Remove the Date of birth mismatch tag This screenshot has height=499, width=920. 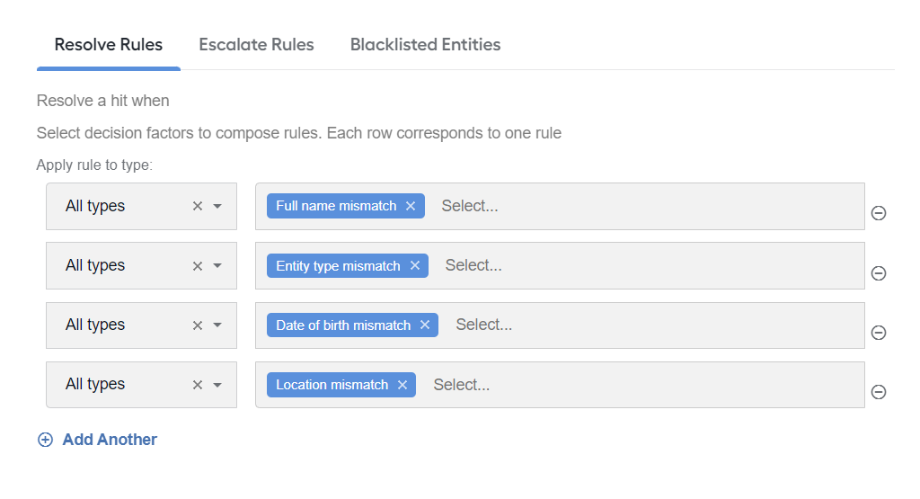[425, 325]
